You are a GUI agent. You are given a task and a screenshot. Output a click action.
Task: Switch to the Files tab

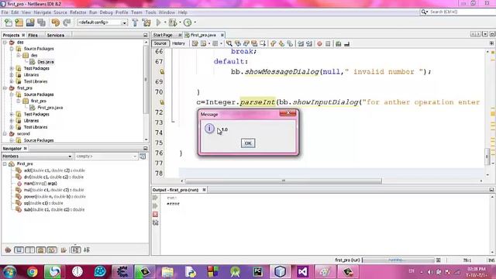coord(33,35)
